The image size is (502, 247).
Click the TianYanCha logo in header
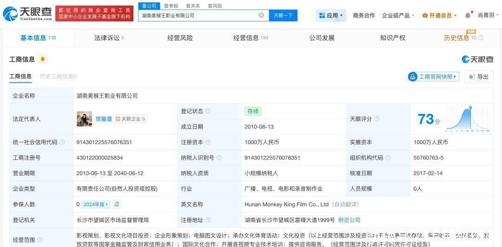point(27,14)
